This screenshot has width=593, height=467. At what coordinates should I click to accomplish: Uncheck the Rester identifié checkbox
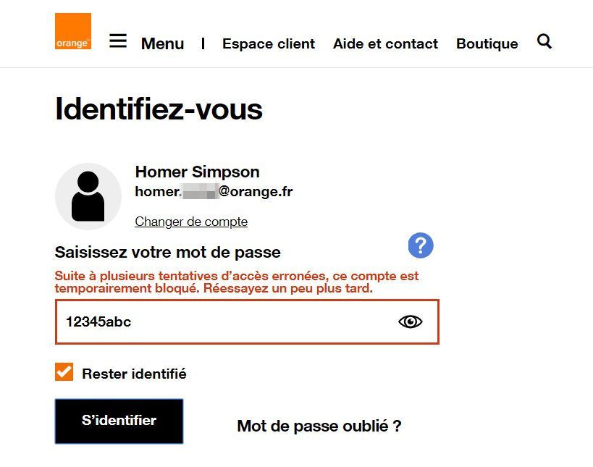click(64, 372)
